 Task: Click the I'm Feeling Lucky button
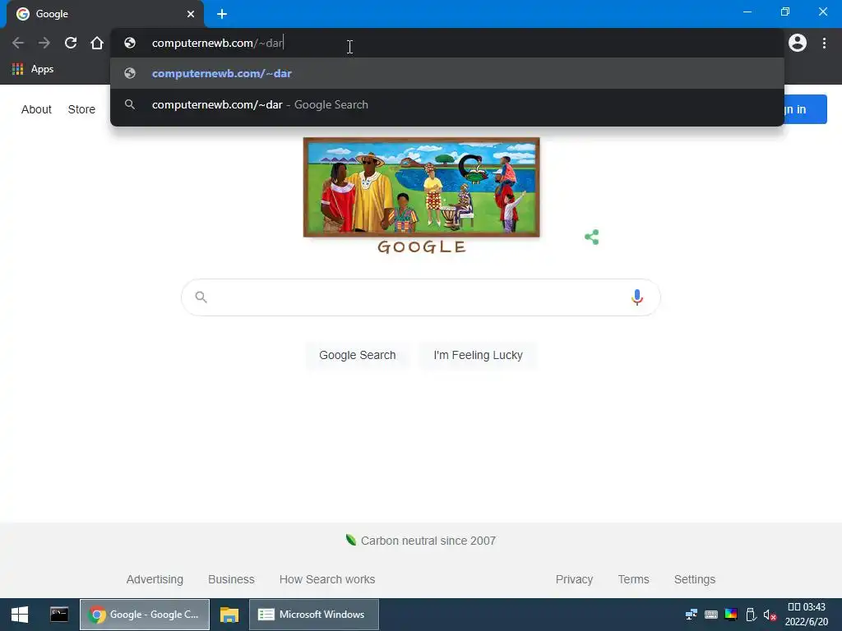478,355
